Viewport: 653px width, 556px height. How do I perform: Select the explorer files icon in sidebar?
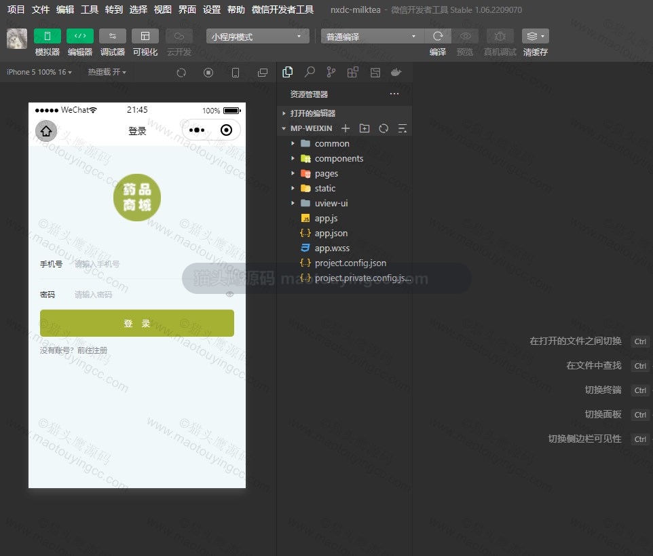click(287, 72)
